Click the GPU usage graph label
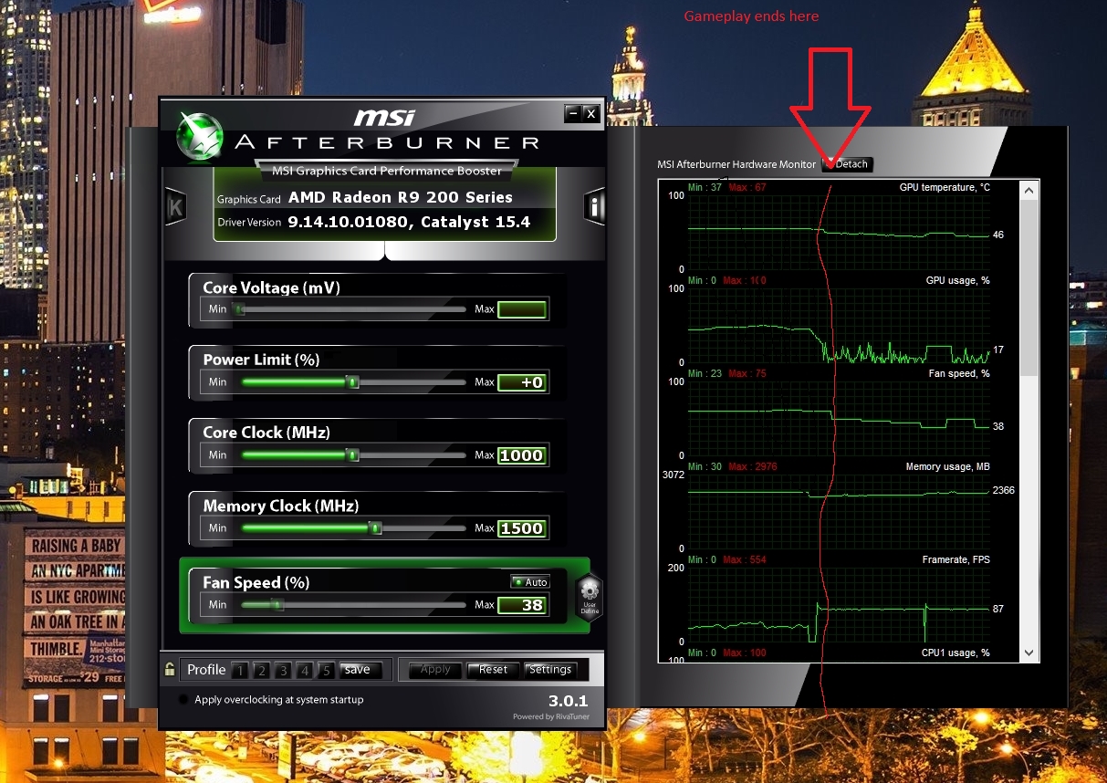The image size is (1107, 783). click(x=957, y=280)
